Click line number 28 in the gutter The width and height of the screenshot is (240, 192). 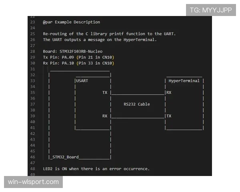point(33,52)
